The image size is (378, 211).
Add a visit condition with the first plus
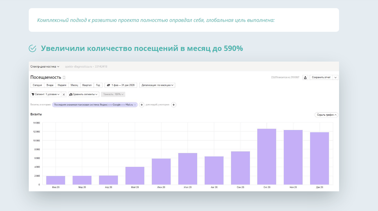[142, 105]
